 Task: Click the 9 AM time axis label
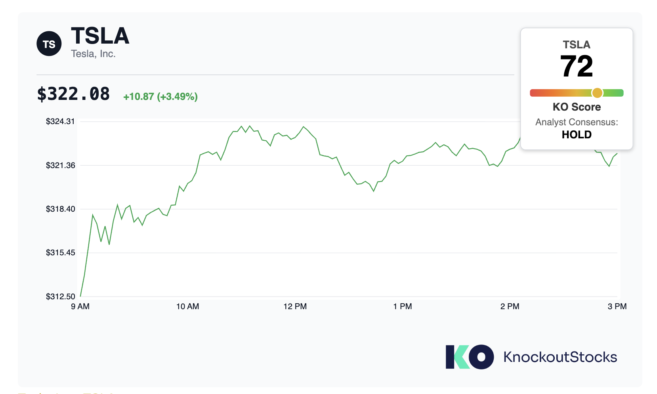pyautogui.click(x=80, y=306)
